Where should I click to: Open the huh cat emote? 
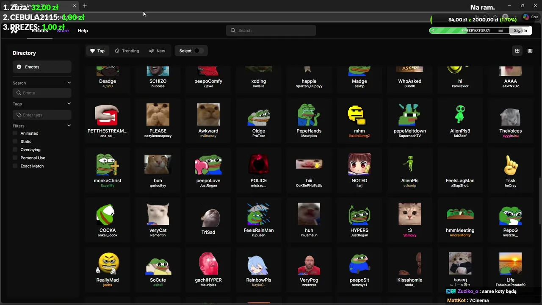point(309,214)
